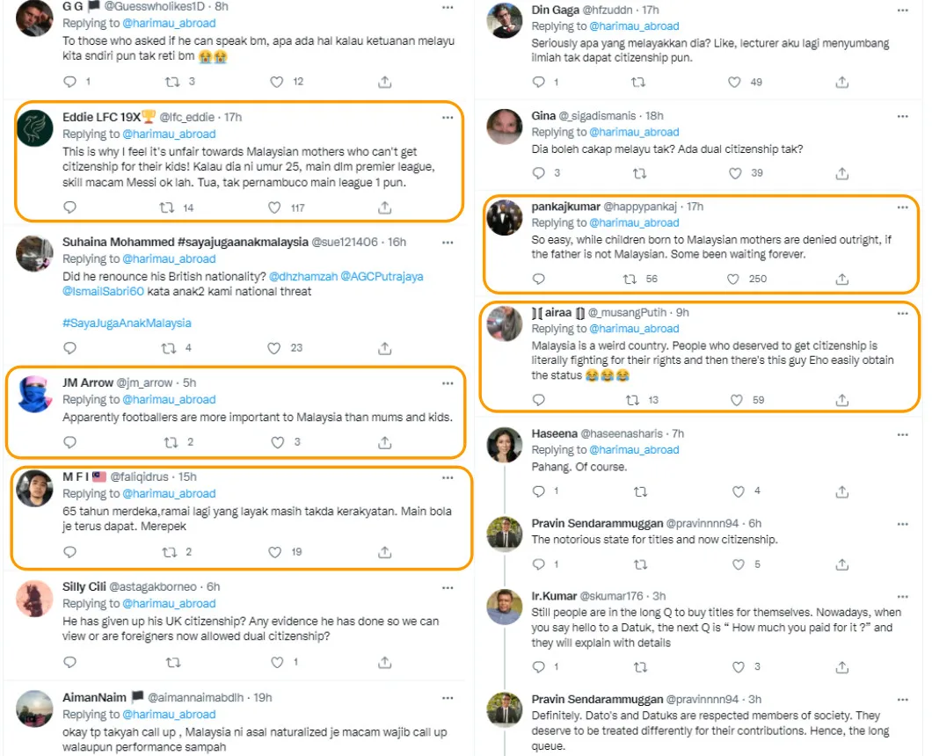Retweet M F I's tweet
Viewport: 932px width, 756px height.
tap(171, 552)
